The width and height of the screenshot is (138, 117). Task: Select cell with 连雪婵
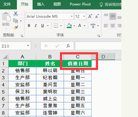click(50, 113)
